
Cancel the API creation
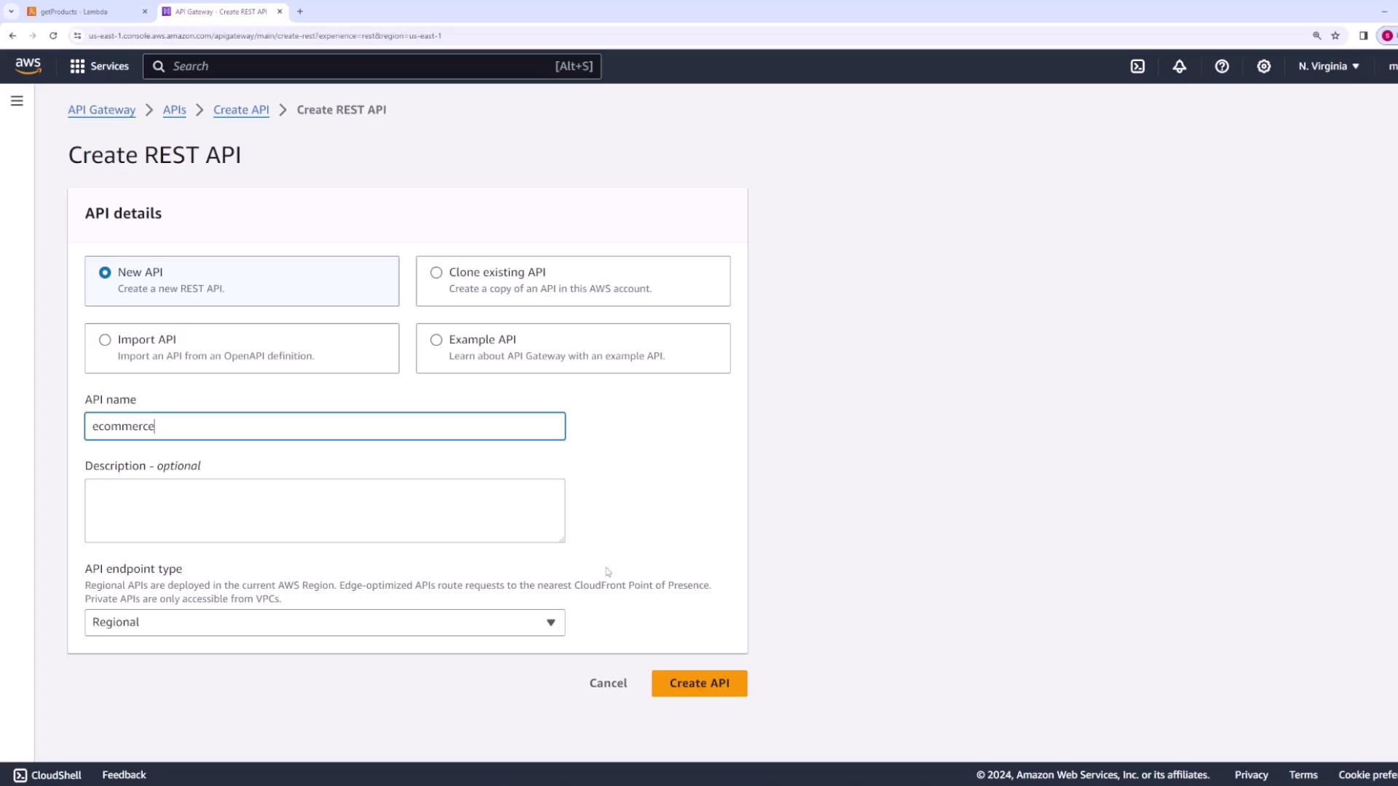[608, 683]
